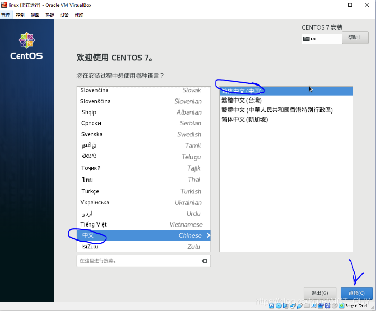Click the network adapters status icon
Viewport: 376px width, 311px height.
[x=293, y=306]
